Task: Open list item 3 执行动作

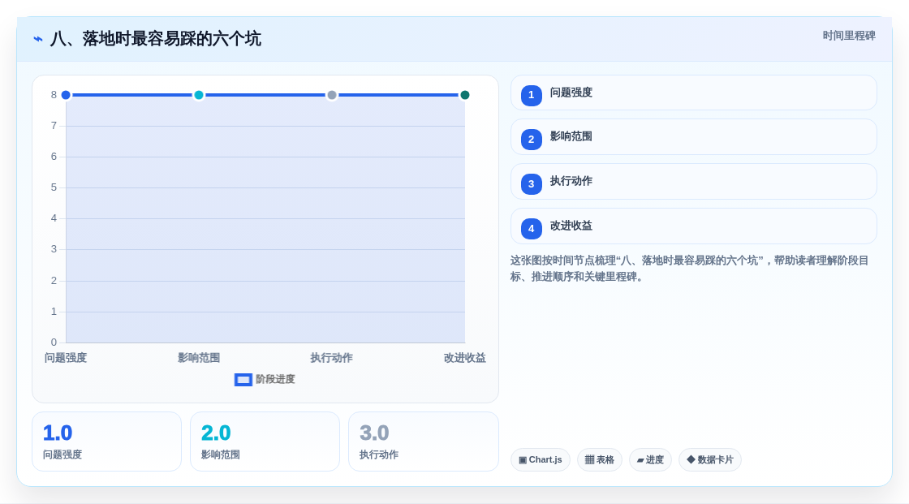Action: coord(693,182)
